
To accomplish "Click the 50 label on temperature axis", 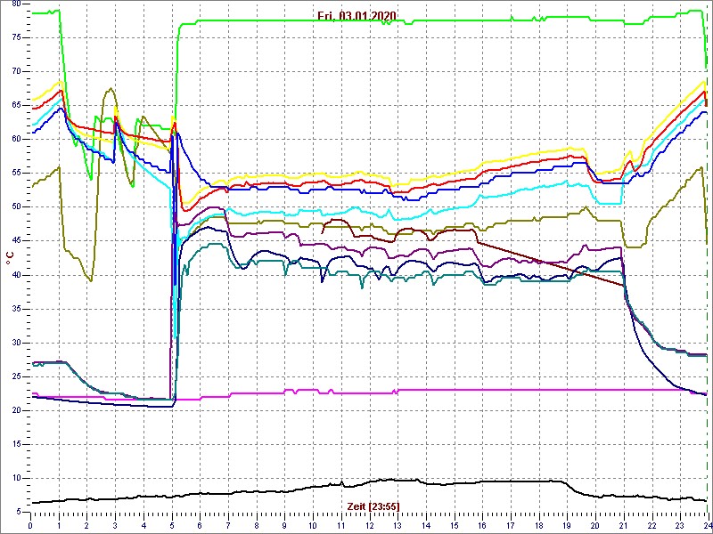I will (x=16, y=206).
